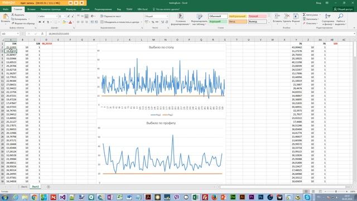
Task: Open the borders dropdown arrow
Action: pyautogui.click(x=59, y=22)
